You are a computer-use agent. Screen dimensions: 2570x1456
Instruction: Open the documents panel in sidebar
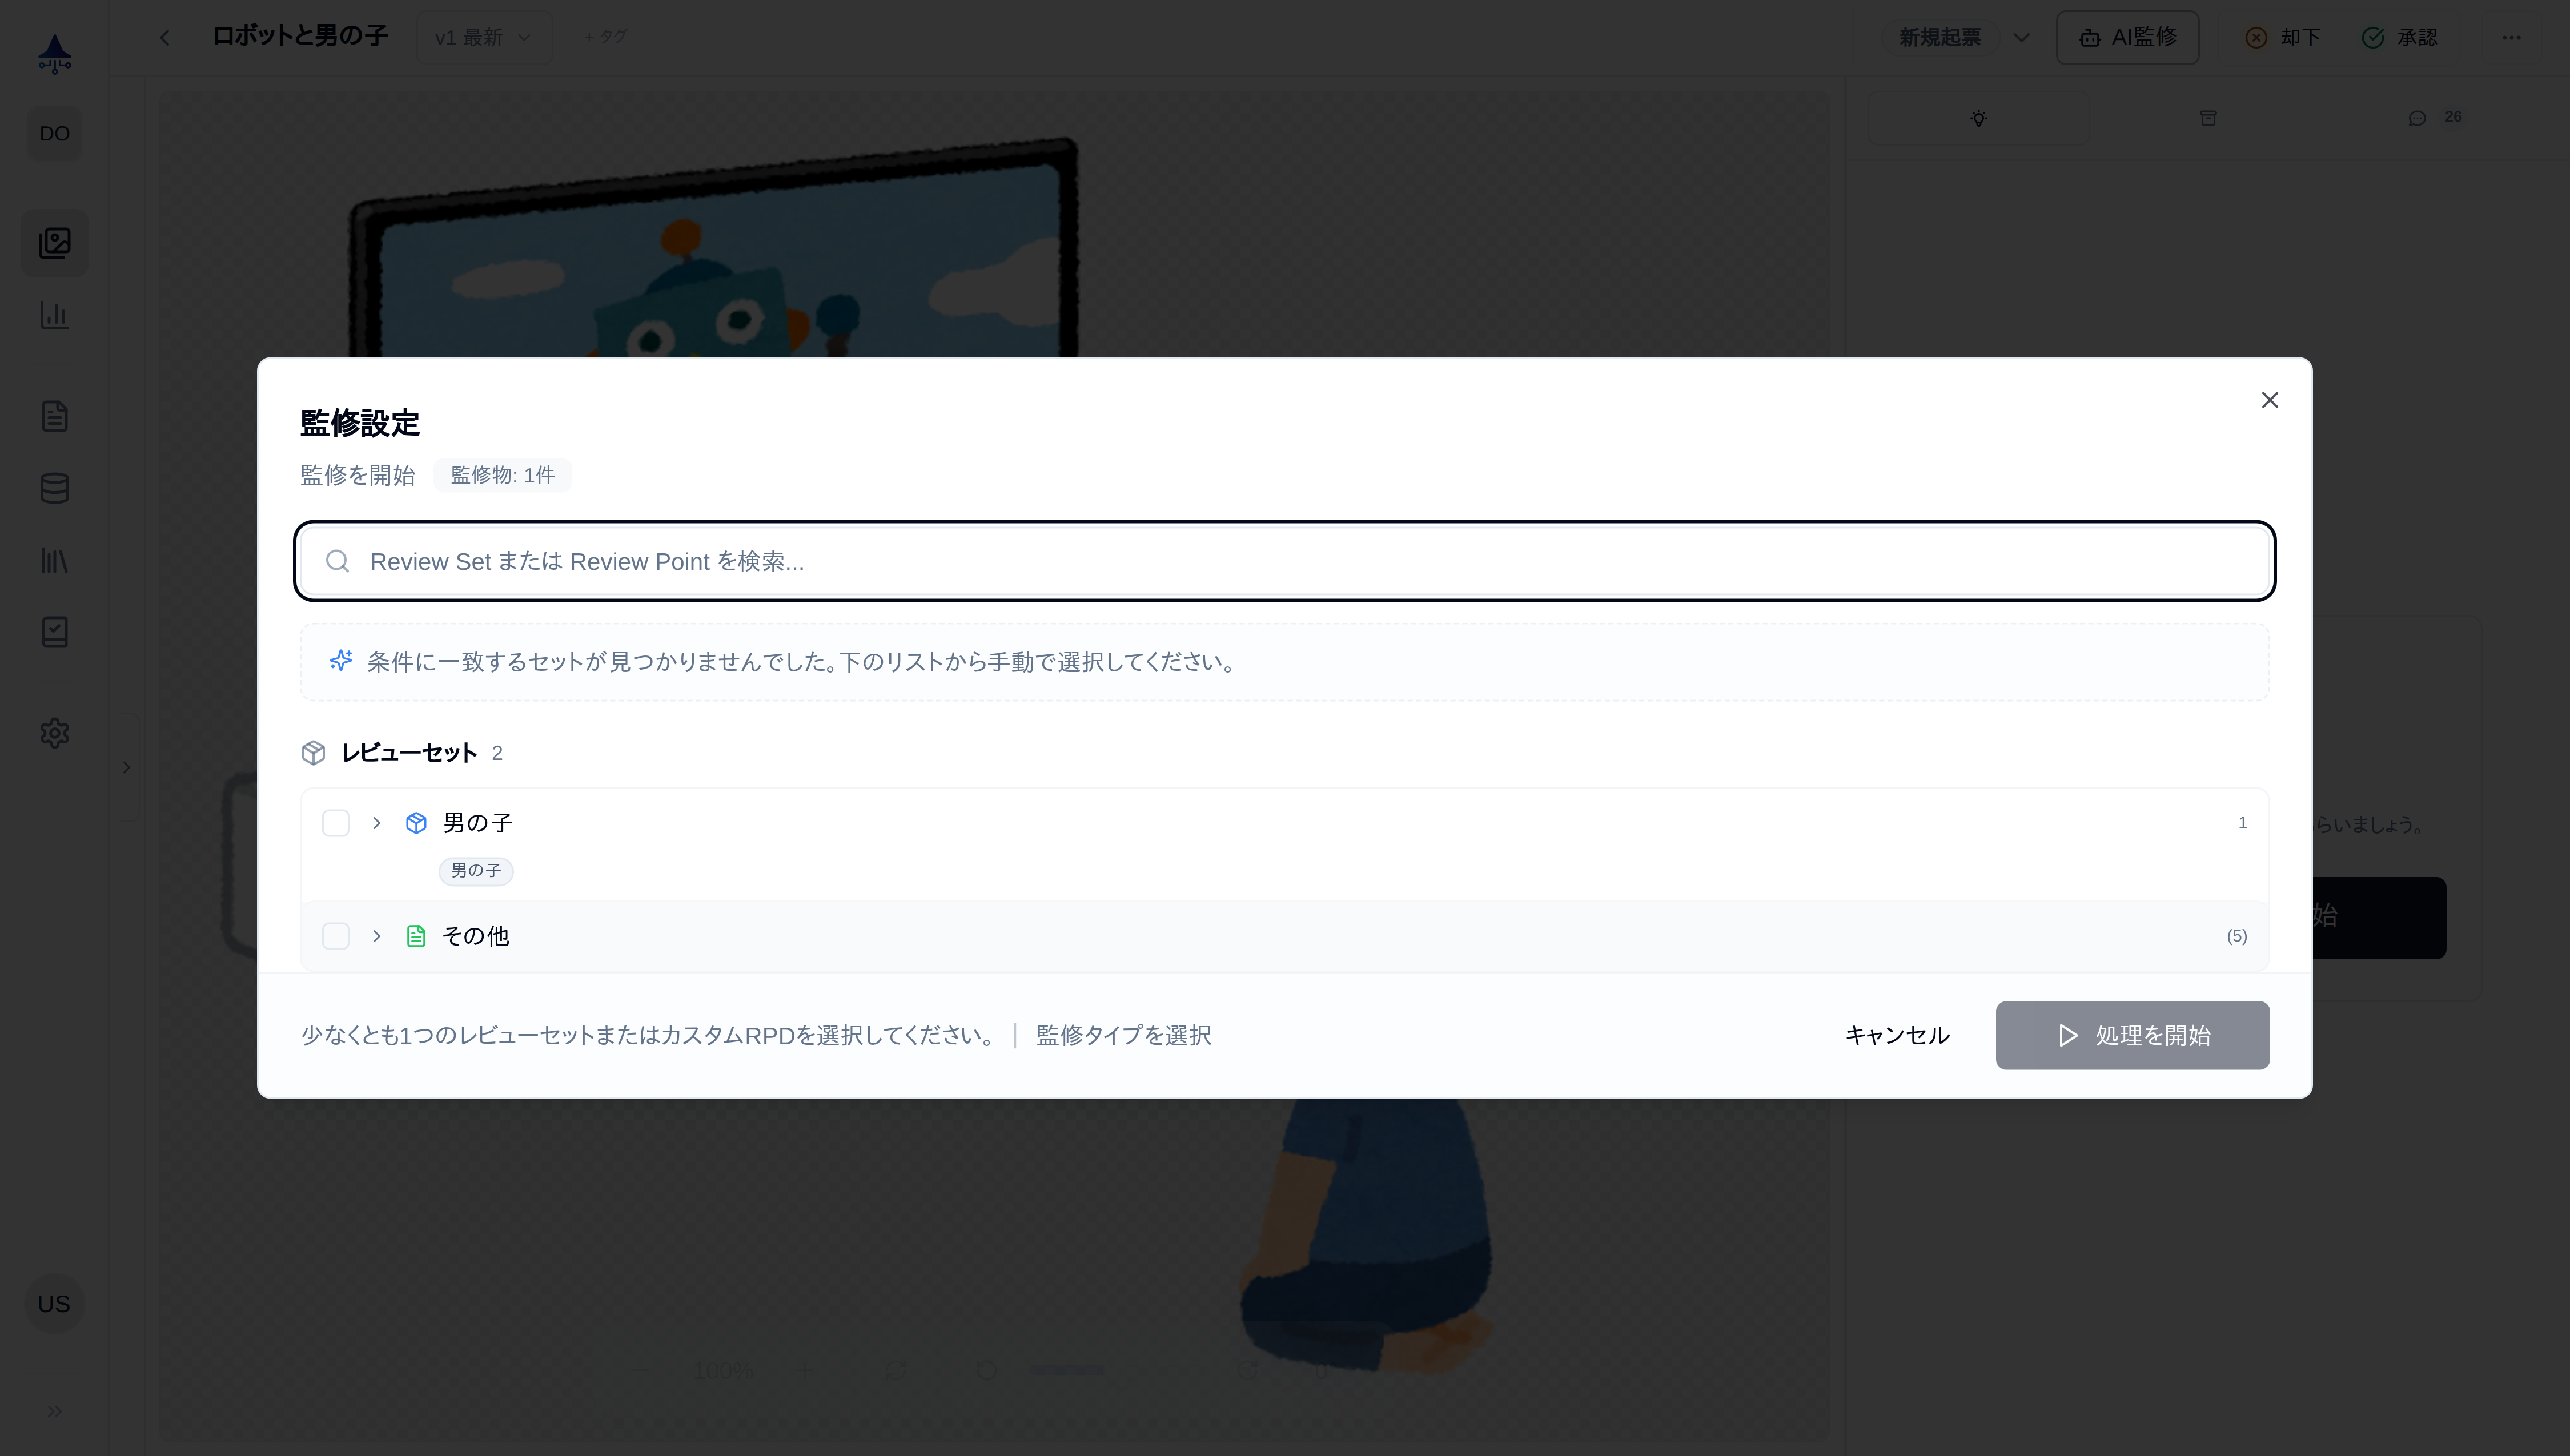[x=54, y=415]
